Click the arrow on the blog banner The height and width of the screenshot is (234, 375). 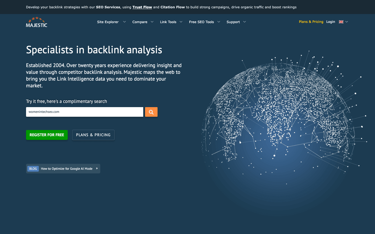(97, 168)
